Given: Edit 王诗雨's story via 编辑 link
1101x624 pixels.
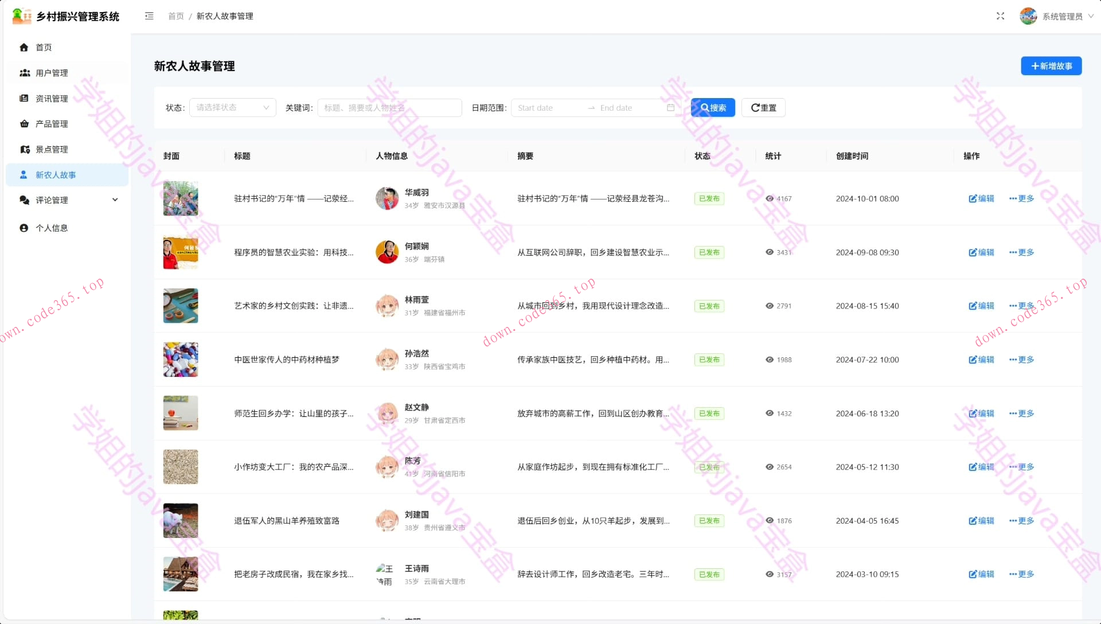Looking at the screenshot, I should click(982, 574).
